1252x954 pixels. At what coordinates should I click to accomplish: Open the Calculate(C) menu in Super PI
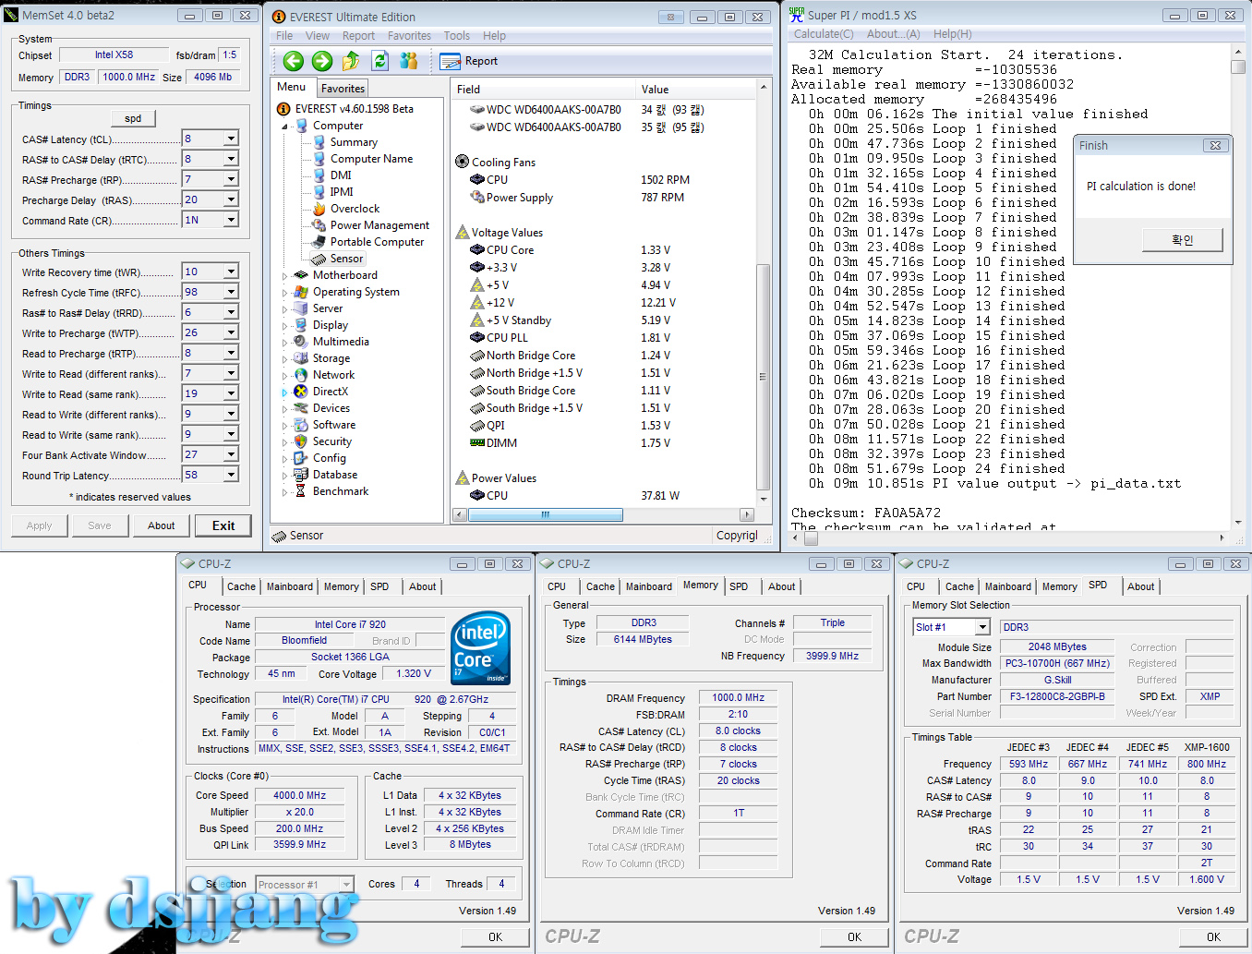pos(824,34)
